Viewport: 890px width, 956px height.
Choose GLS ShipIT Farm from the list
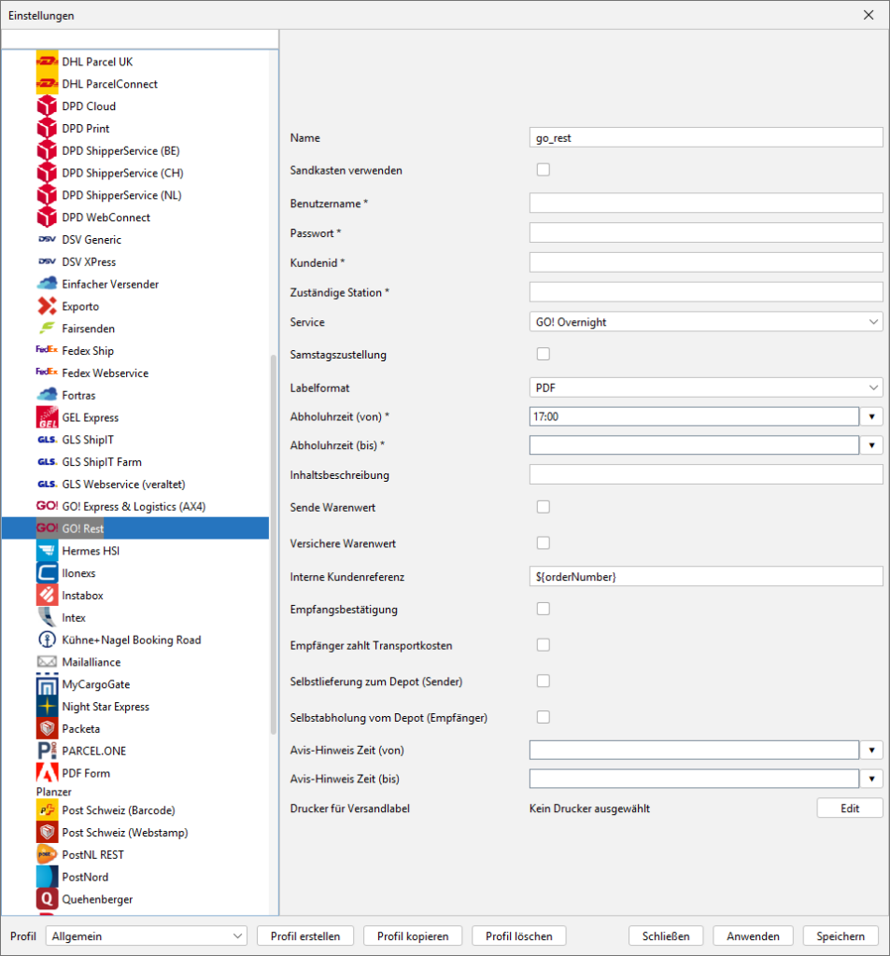(102, 462)
